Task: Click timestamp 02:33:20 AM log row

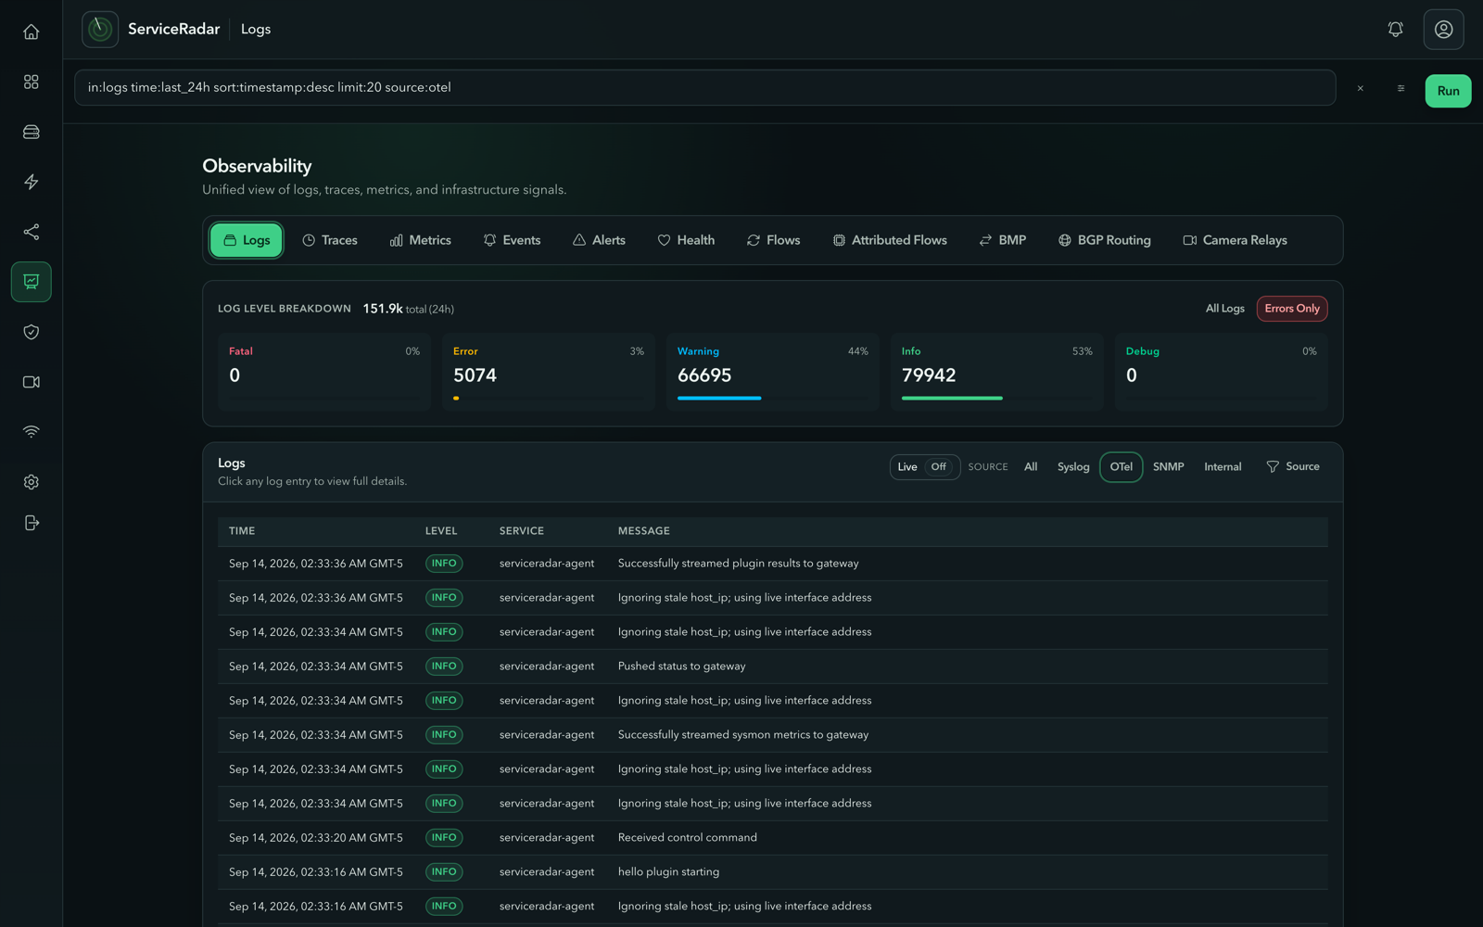Action: [773, 838]
